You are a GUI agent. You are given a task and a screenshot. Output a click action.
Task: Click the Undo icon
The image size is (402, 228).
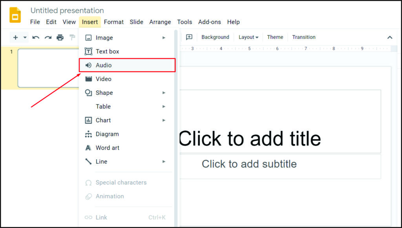click(35, 38)
